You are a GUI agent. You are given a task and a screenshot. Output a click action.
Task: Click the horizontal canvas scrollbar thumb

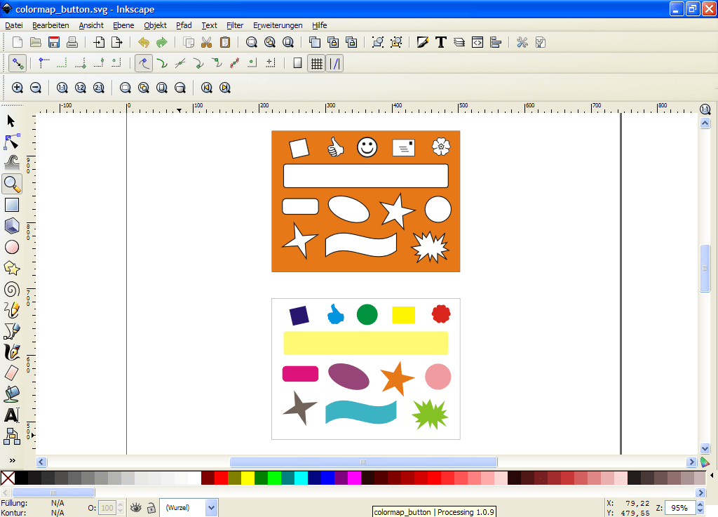coord(363,462)
